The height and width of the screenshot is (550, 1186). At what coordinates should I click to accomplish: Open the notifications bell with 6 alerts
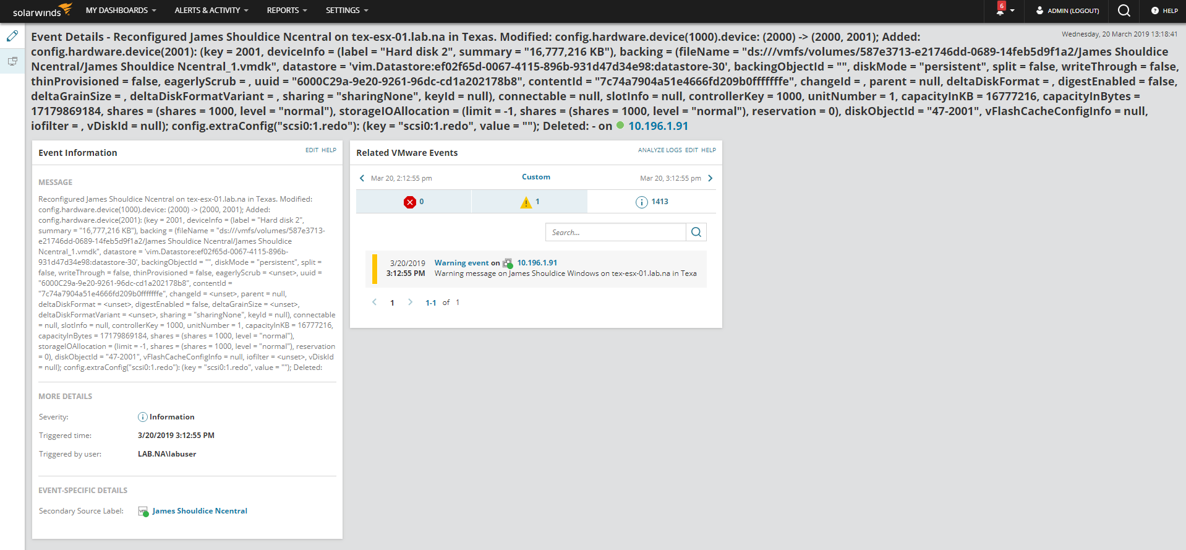tap(1000, 9)
